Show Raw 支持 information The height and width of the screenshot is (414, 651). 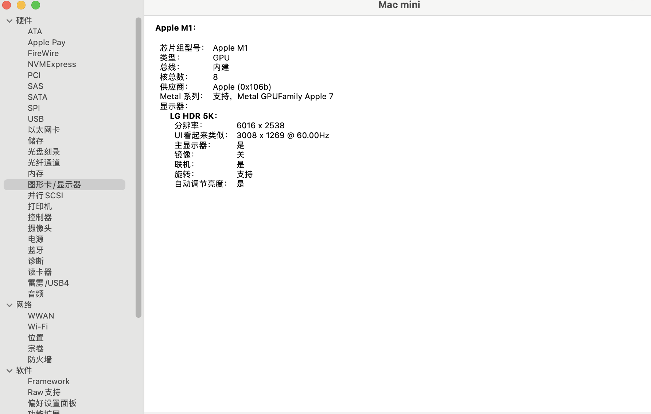click(x=44, y=392)
